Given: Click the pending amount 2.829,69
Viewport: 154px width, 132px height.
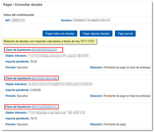Looking at the screenshot, I should (x=35, y=90).
